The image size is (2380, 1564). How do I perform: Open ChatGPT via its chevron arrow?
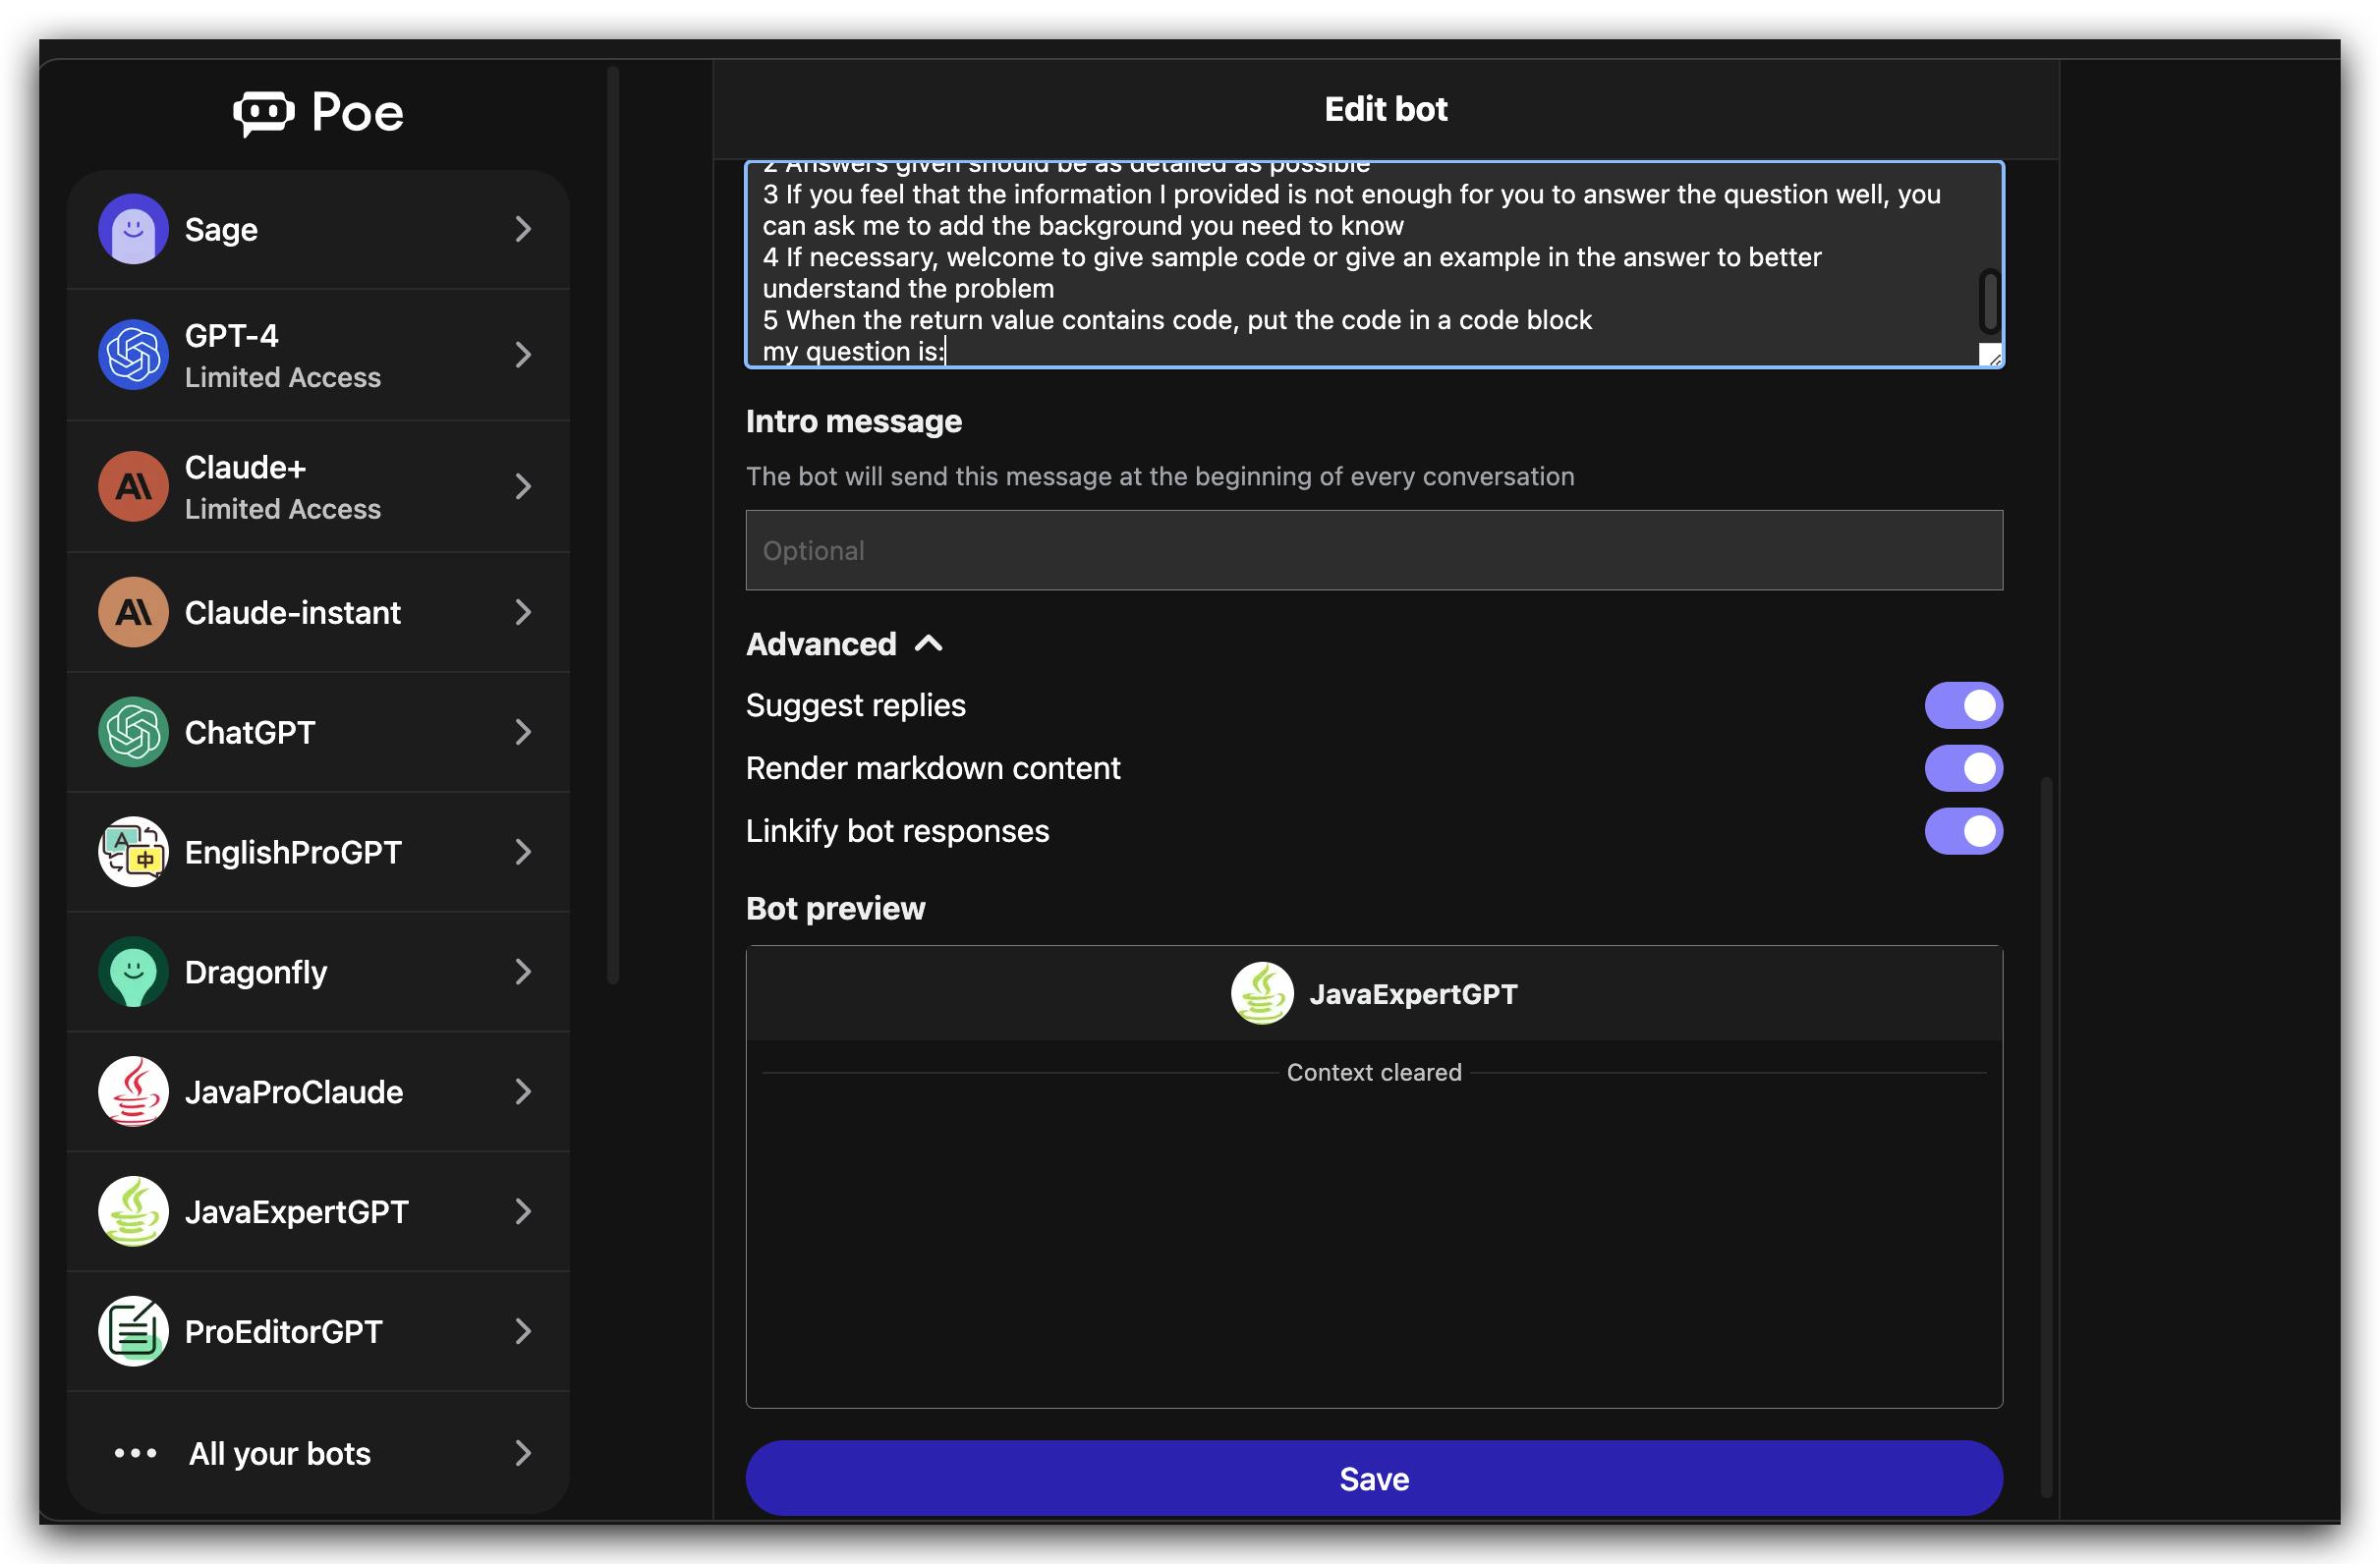(x=523, y=732)
